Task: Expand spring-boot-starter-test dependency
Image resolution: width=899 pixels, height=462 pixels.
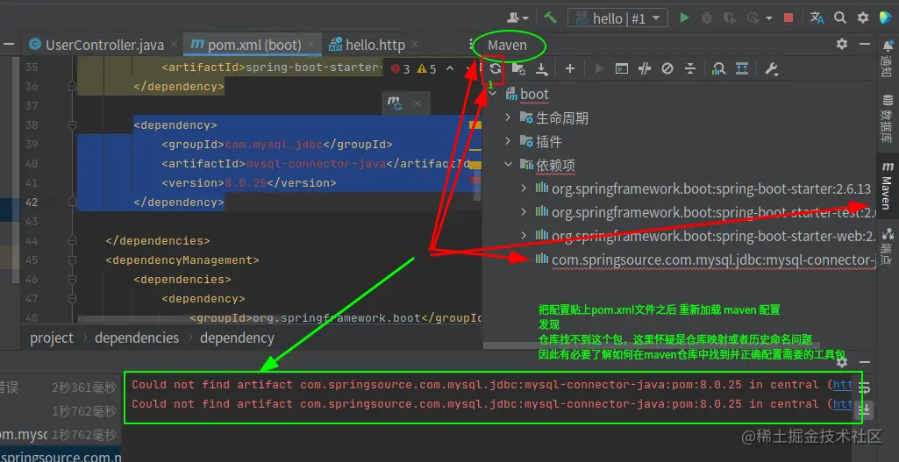Action: pos(524,212)
